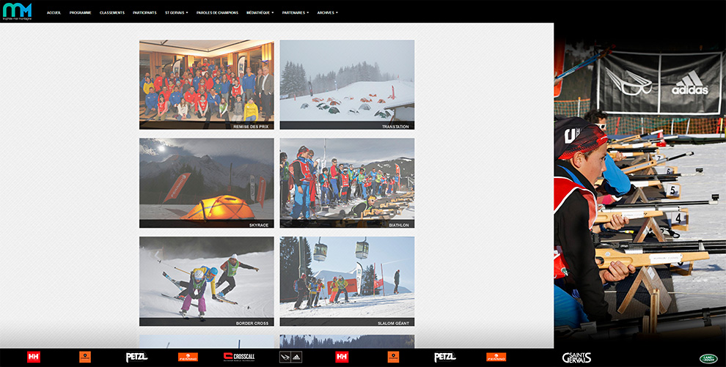The width and height of the screenshot is (726, 367).
Task: Open the Programme menu item
Action: tap(81, 12)
